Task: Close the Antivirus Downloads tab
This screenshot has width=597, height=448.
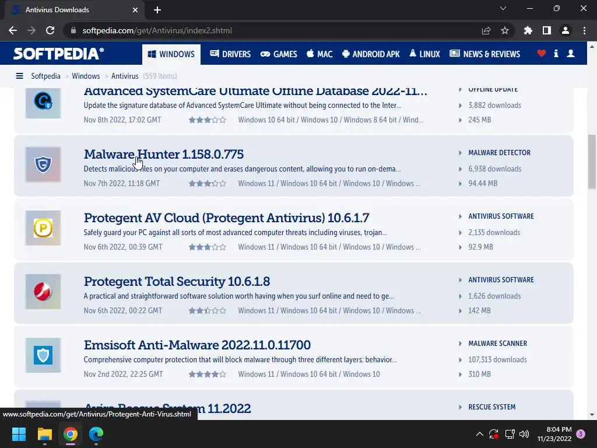Action: (135, 10)
